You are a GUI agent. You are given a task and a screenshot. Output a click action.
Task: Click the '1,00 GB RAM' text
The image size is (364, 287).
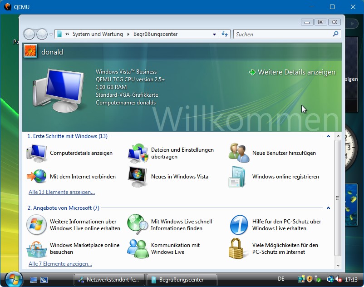[x=111, y=87]
